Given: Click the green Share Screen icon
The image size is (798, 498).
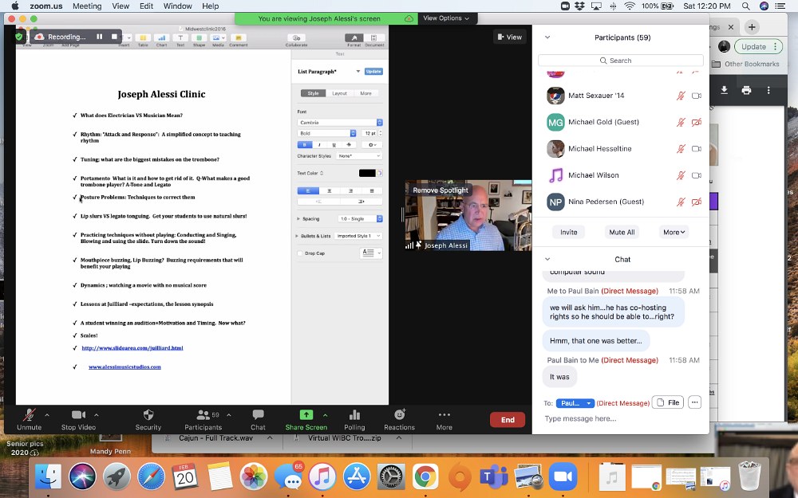Looking at the screenshot, I should (306, 414).
